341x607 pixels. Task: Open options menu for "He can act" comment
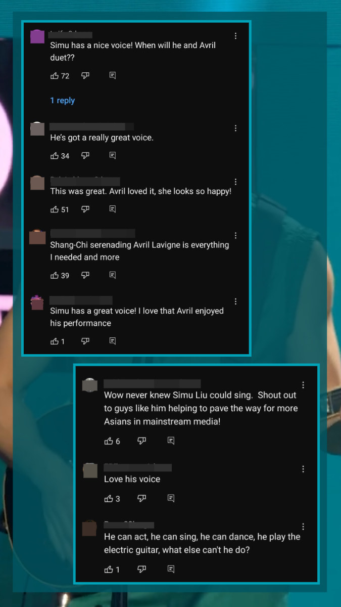tap(303, 527)
